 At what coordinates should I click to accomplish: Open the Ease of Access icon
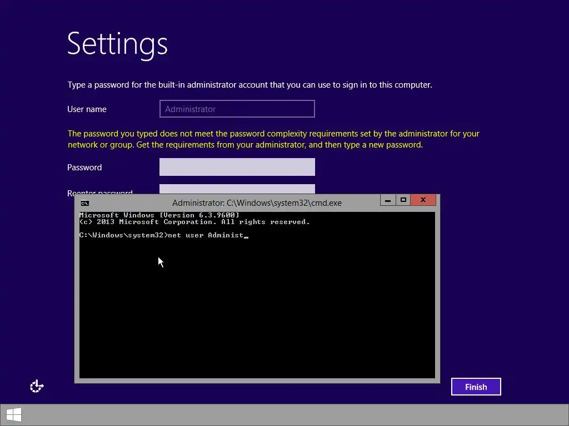click(x=37, y=387)
